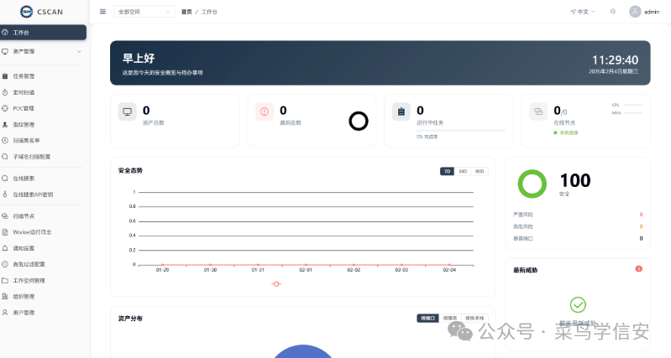Open 组织管理 in the sidebar
Viewport: 671px width, 358px height.
tap(43, 297)
